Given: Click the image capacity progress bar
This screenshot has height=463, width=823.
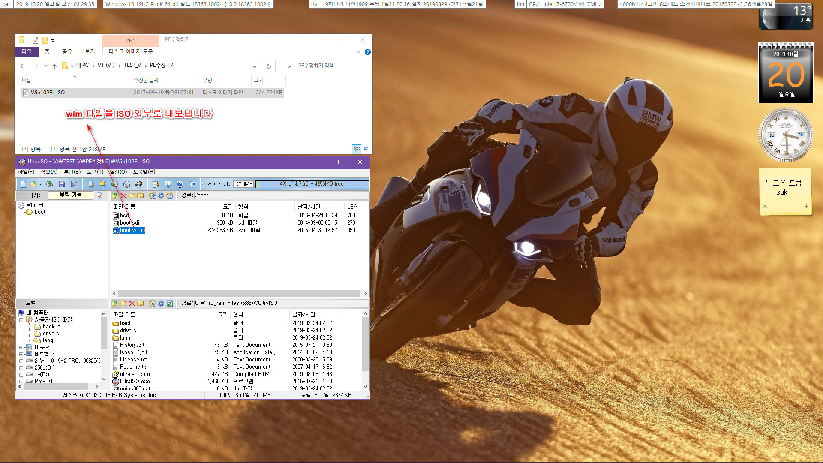Looking at the screenshot, I should coord(312,183).
